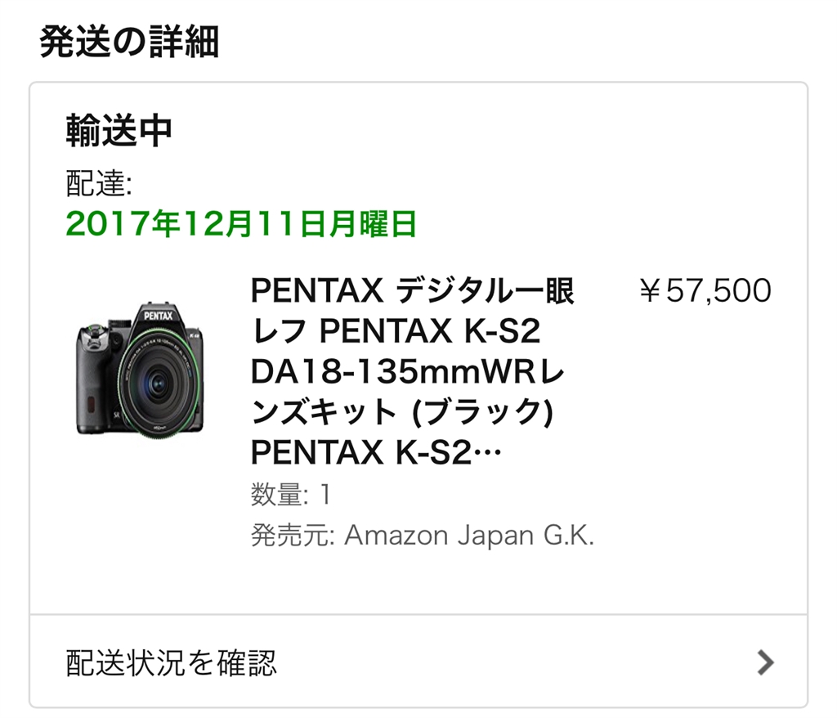
Task: Tap the chevron arrow beside 配送状況を確認
Action: pyautogui.click(x=765, y=663)
